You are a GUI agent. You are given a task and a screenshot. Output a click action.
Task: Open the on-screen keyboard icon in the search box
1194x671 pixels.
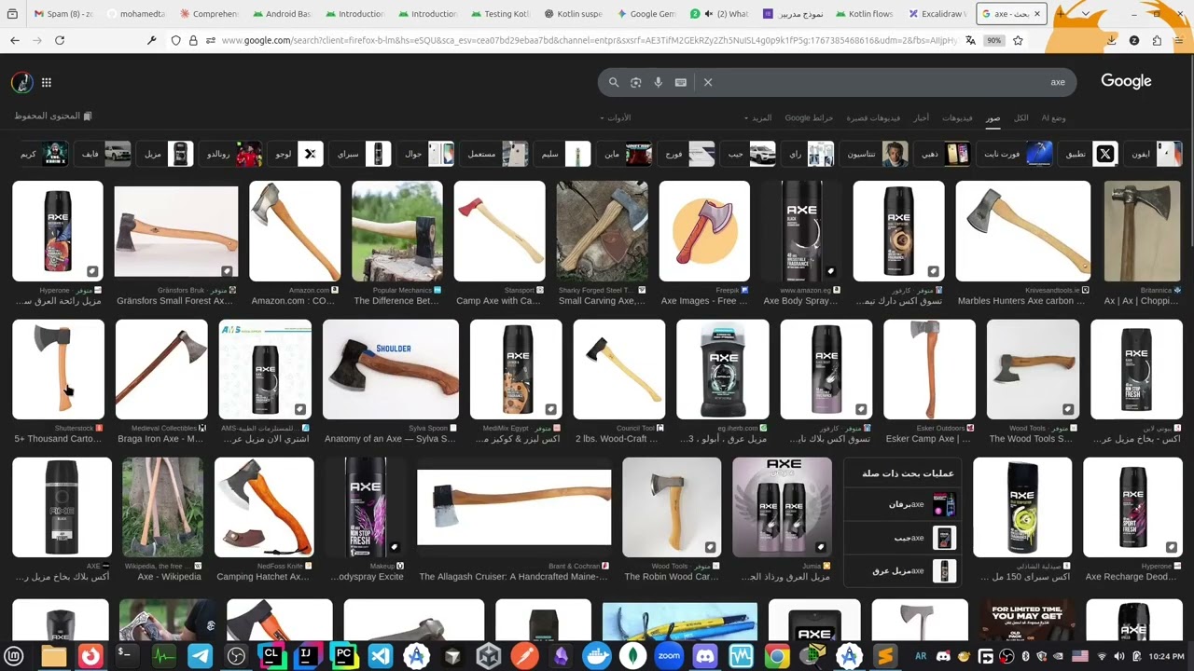(x=681, y=83)
